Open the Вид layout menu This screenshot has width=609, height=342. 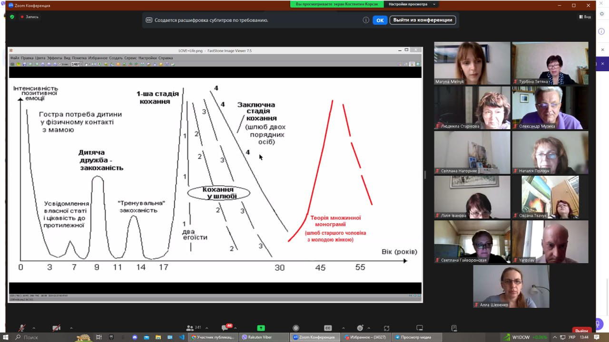coord(585,17)
